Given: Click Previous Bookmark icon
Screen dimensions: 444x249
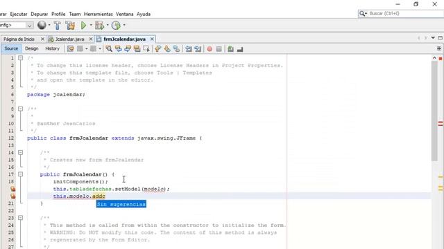Looking at the screenshot, I should 158,49.
